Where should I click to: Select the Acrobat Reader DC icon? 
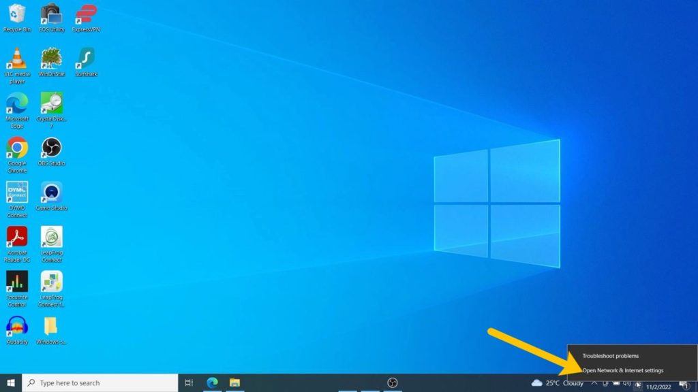tap(17, 244)
